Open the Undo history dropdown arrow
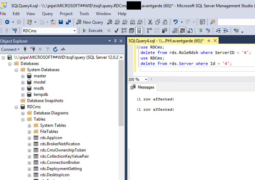Screen dimensions: 255x180 pyautogui.click(x=182, y=22)
